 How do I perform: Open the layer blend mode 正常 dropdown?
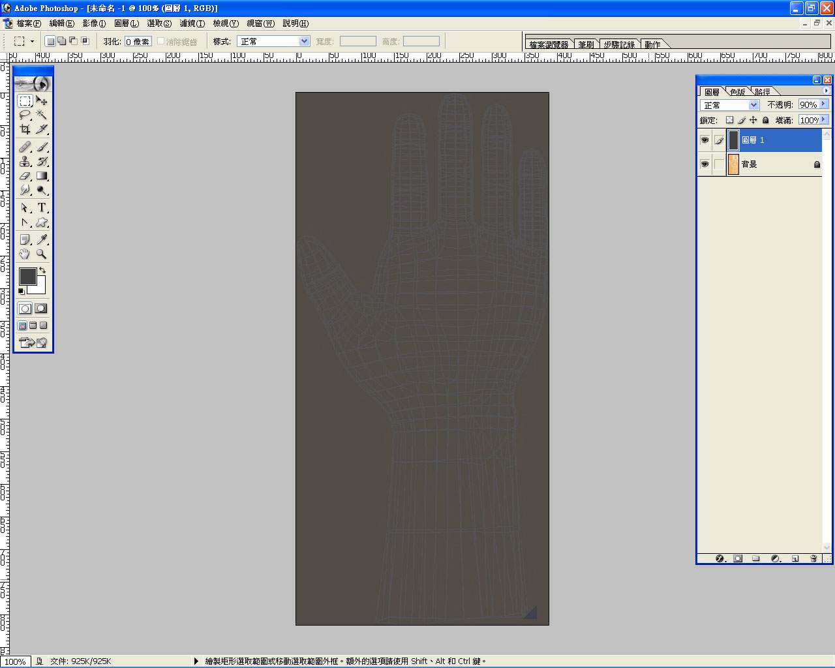(x=729, y=105)
